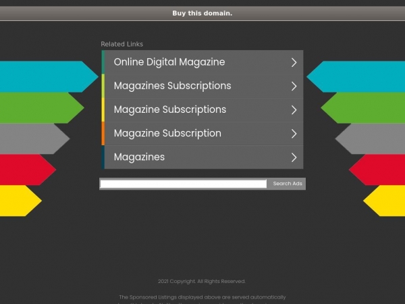Screen dimensions: 405x304
Task: Click the Related Links heading
Action: click(x=122, y=44)
